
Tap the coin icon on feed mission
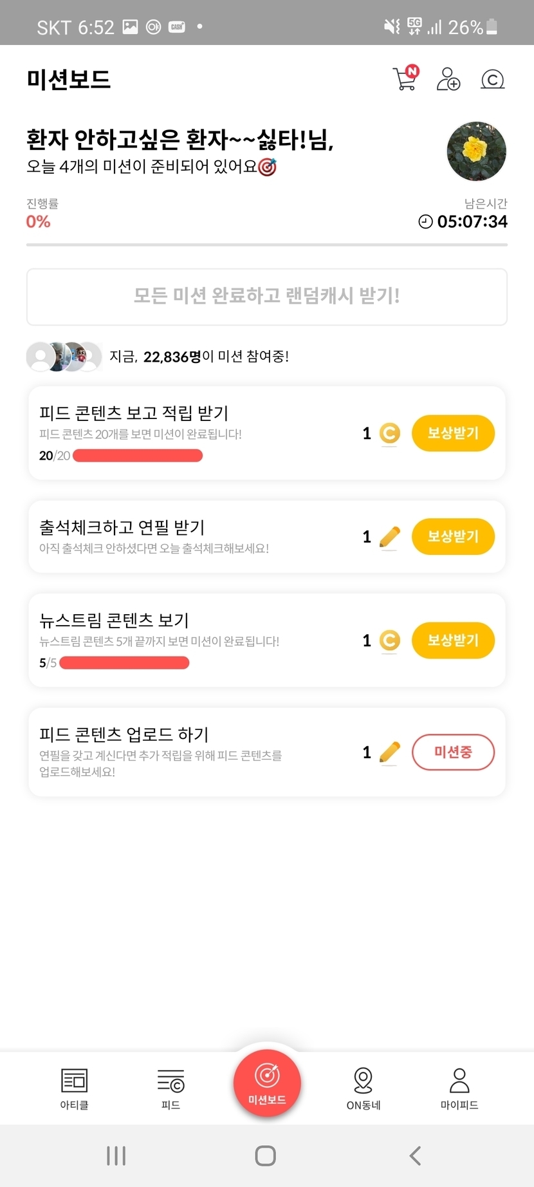pyautogui.click(x=389, y=433)
